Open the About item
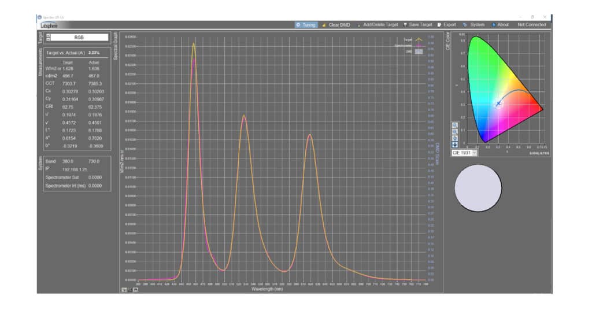This screenshot has width=592, height=310. tap(500, 25)
